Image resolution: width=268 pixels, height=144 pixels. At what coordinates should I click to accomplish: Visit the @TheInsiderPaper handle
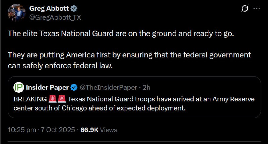[108, 88]
